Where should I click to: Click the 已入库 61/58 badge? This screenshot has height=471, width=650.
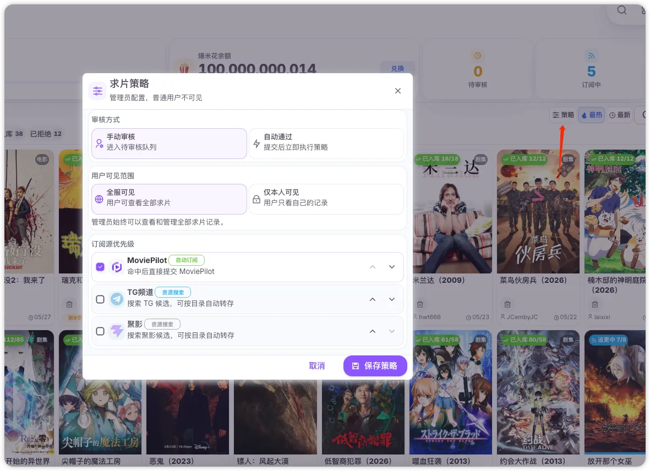coord(437,339)
